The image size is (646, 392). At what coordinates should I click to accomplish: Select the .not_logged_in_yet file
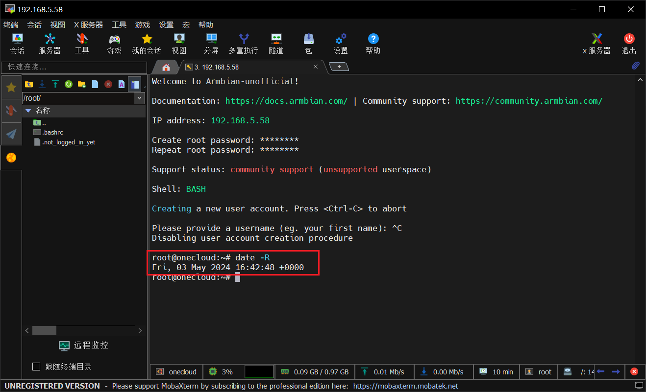pyautogui.click(x=64, y=142)
